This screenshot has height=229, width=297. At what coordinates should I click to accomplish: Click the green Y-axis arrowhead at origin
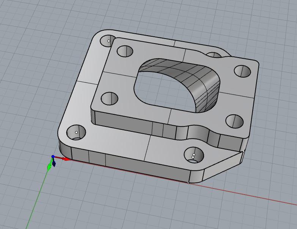click(49, 167)
